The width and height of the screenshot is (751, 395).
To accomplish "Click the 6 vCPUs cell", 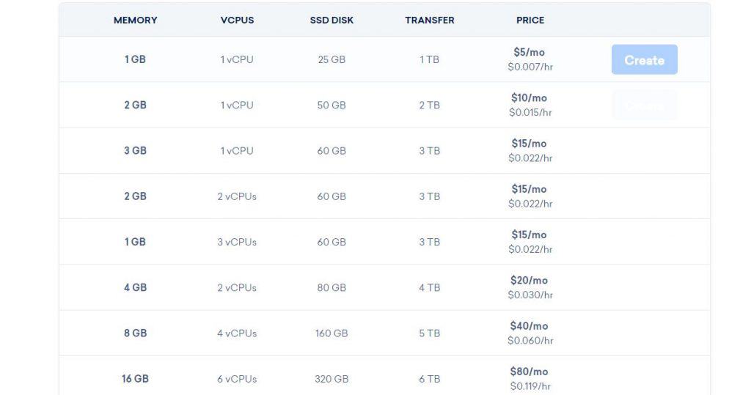I will (x=237, y=379).
